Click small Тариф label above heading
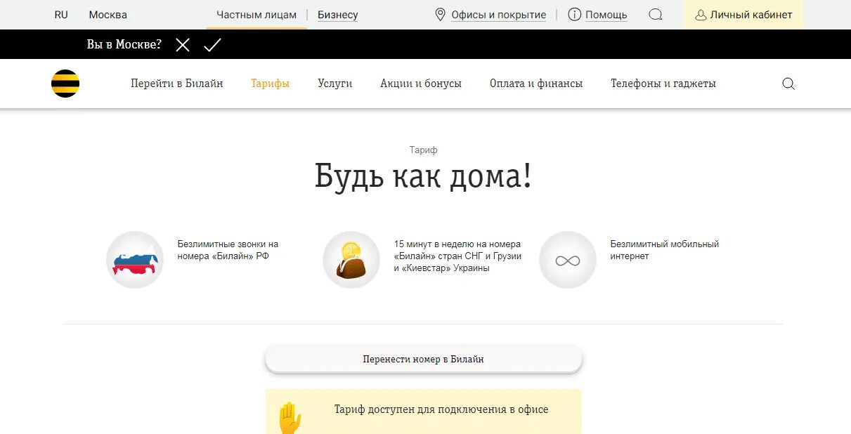 [x=424, y=150]
